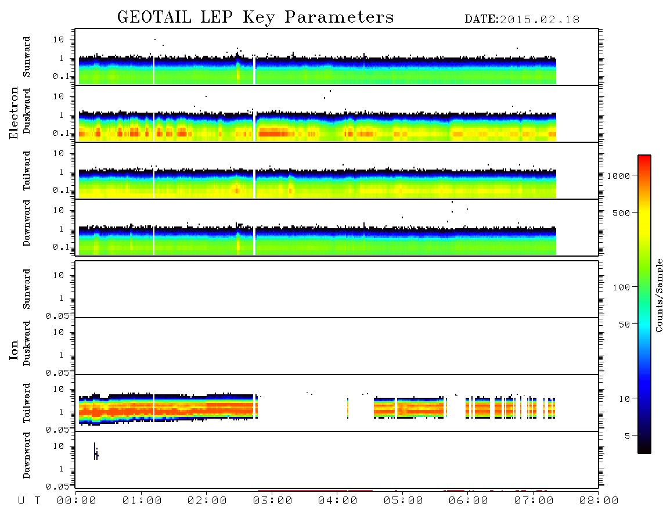Click the U T axis label
Viewport: 663px width, 511px height.
[x=29, y=501]
